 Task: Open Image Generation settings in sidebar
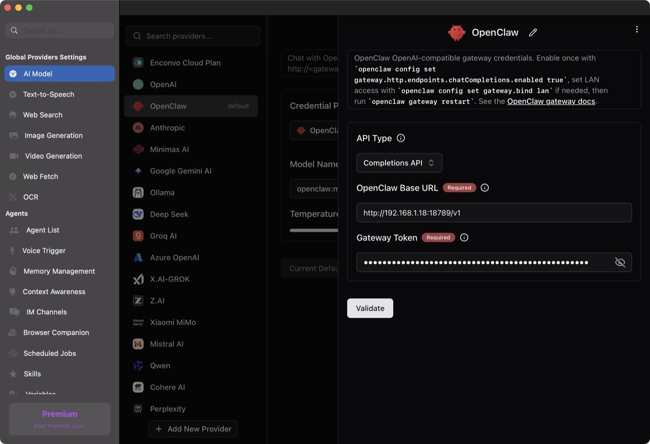60,135
